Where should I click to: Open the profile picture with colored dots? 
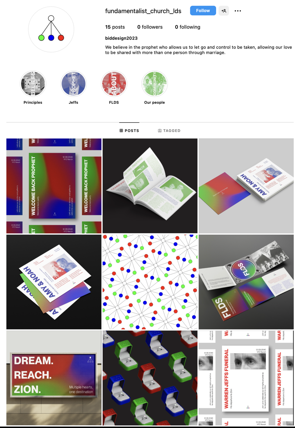[51, 29]
